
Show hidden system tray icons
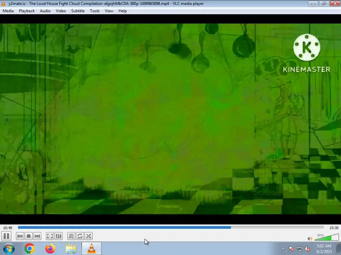[283, 249]
